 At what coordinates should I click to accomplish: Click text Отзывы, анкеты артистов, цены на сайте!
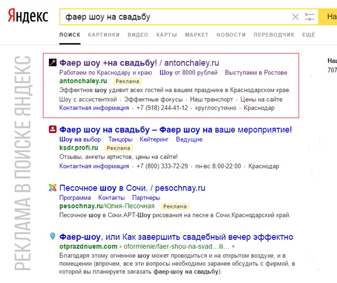[118, 157]
